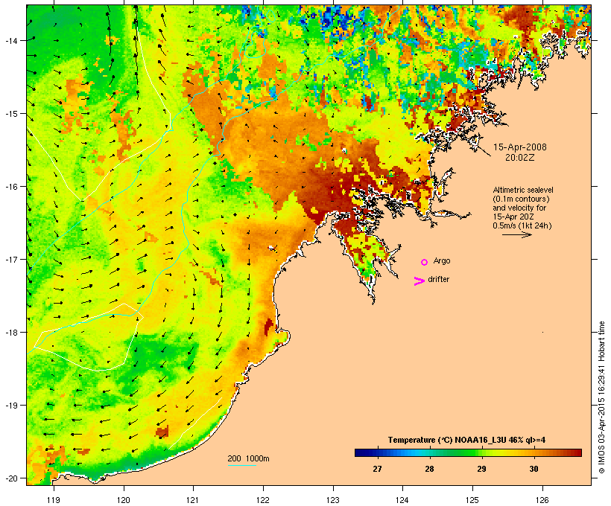Click the 126 longitude axis label

tap(542, 500)
